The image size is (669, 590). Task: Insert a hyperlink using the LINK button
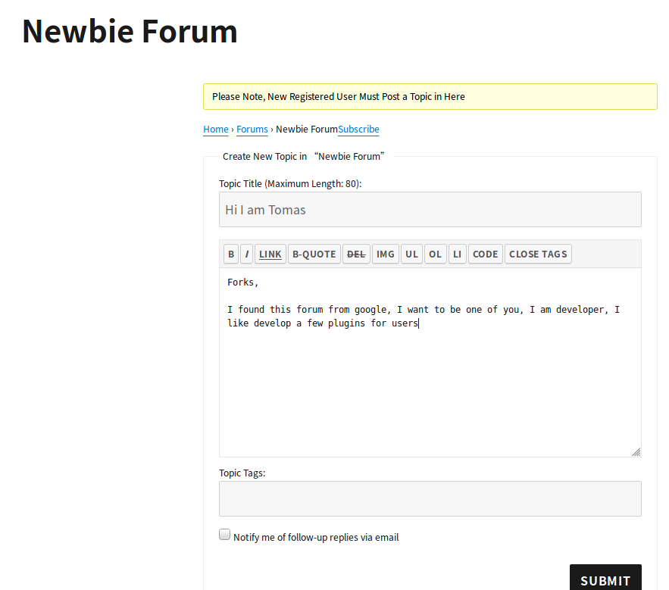tap(270, 254)
